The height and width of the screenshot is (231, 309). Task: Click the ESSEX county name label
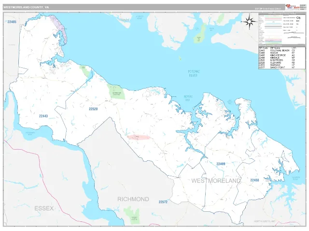[44, 208]
